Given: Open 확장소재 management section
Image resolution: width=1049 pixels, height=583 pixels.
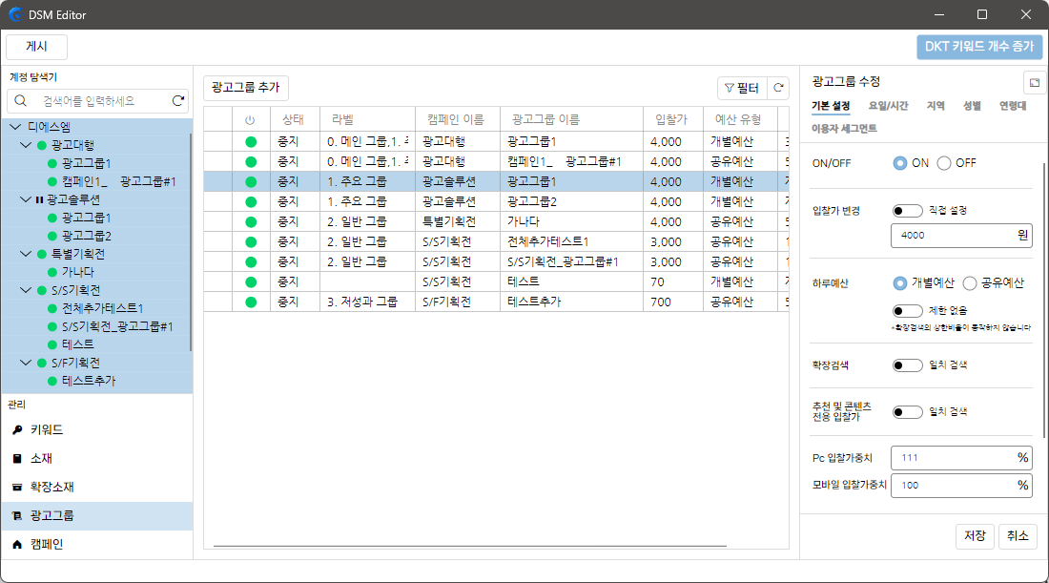Looking at the screenshot, I should [x=51, y=488].
